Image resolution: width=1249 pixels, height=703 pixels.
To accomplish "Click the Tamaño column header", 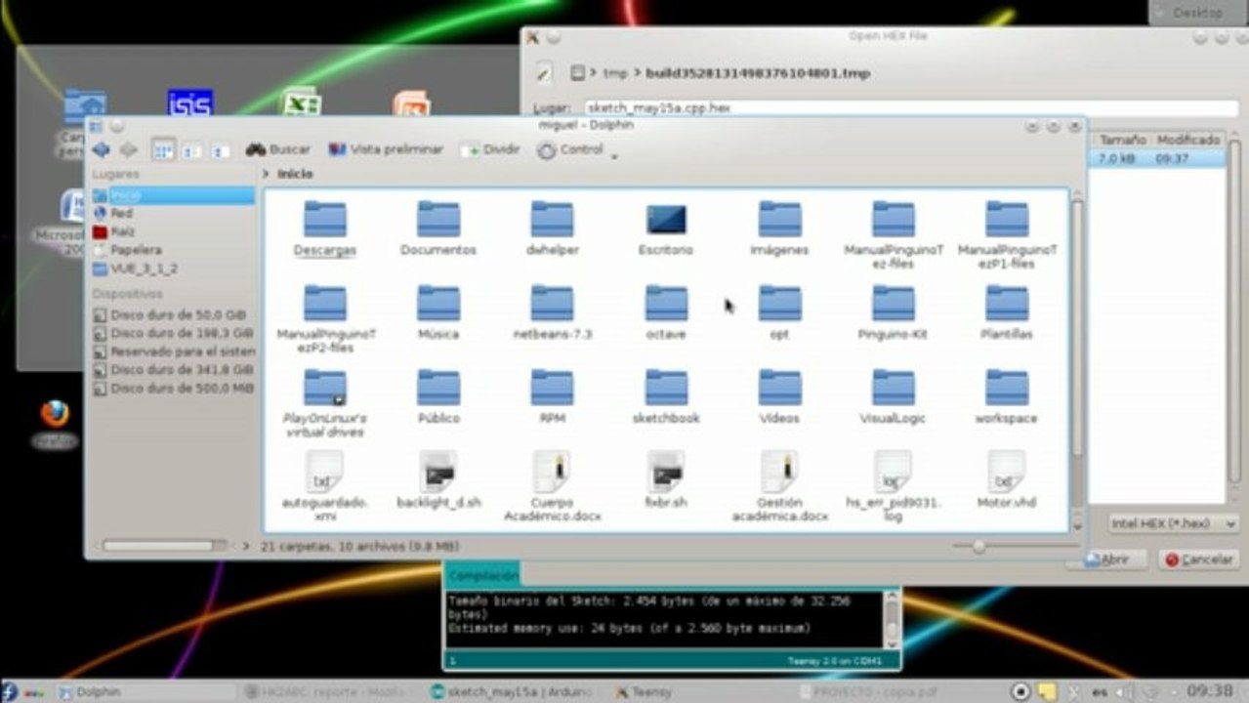I will tap(1122, 141).
